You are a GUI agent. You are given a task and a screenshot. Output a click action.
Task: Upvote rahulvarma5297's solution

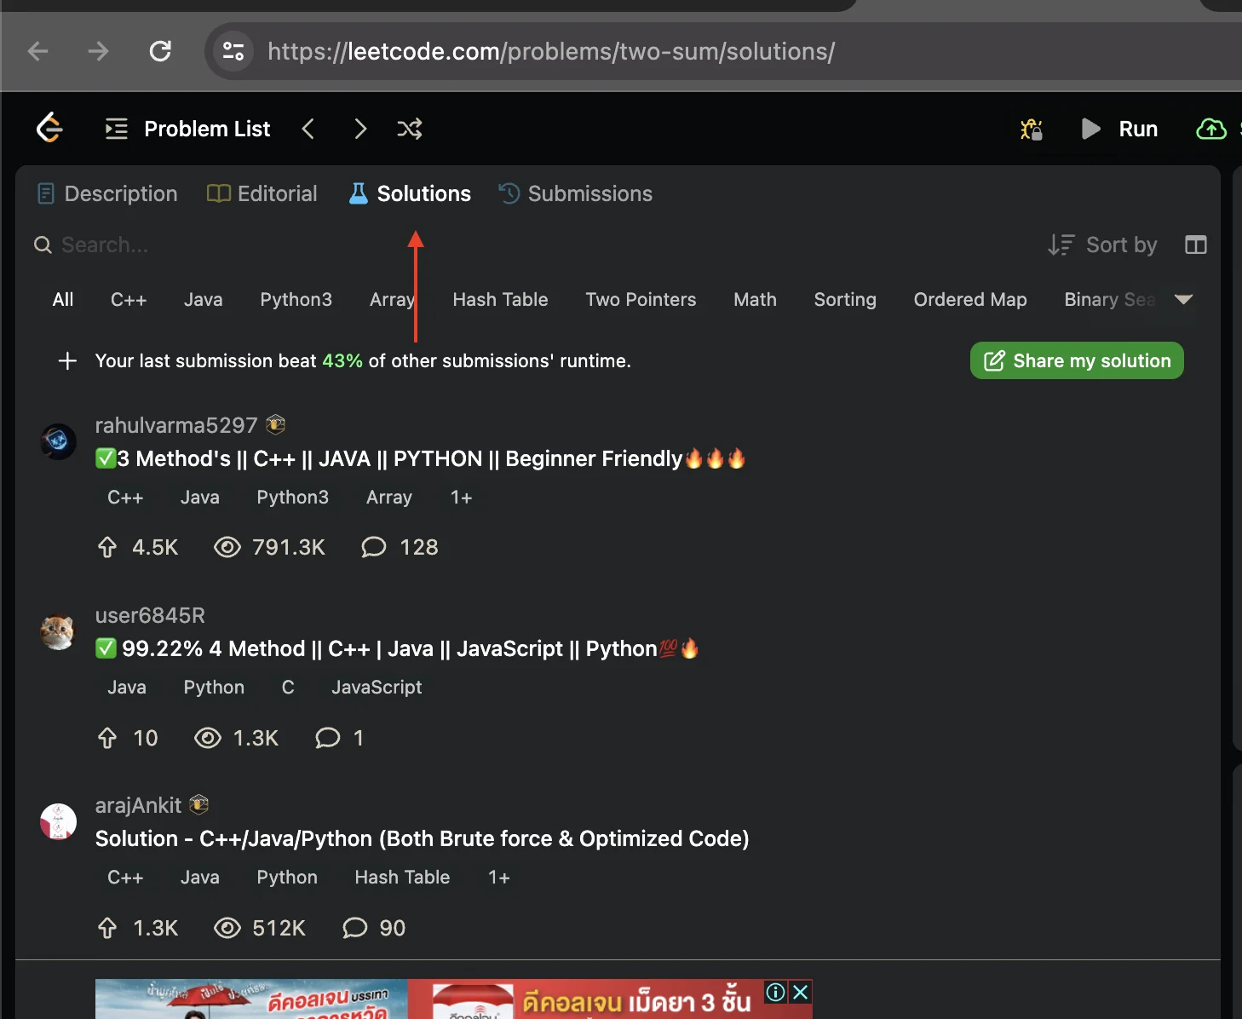pos(107,547)
